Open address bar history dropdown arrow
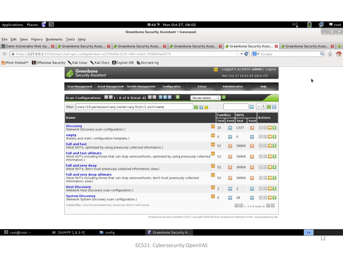 click(x=242, y=54)
